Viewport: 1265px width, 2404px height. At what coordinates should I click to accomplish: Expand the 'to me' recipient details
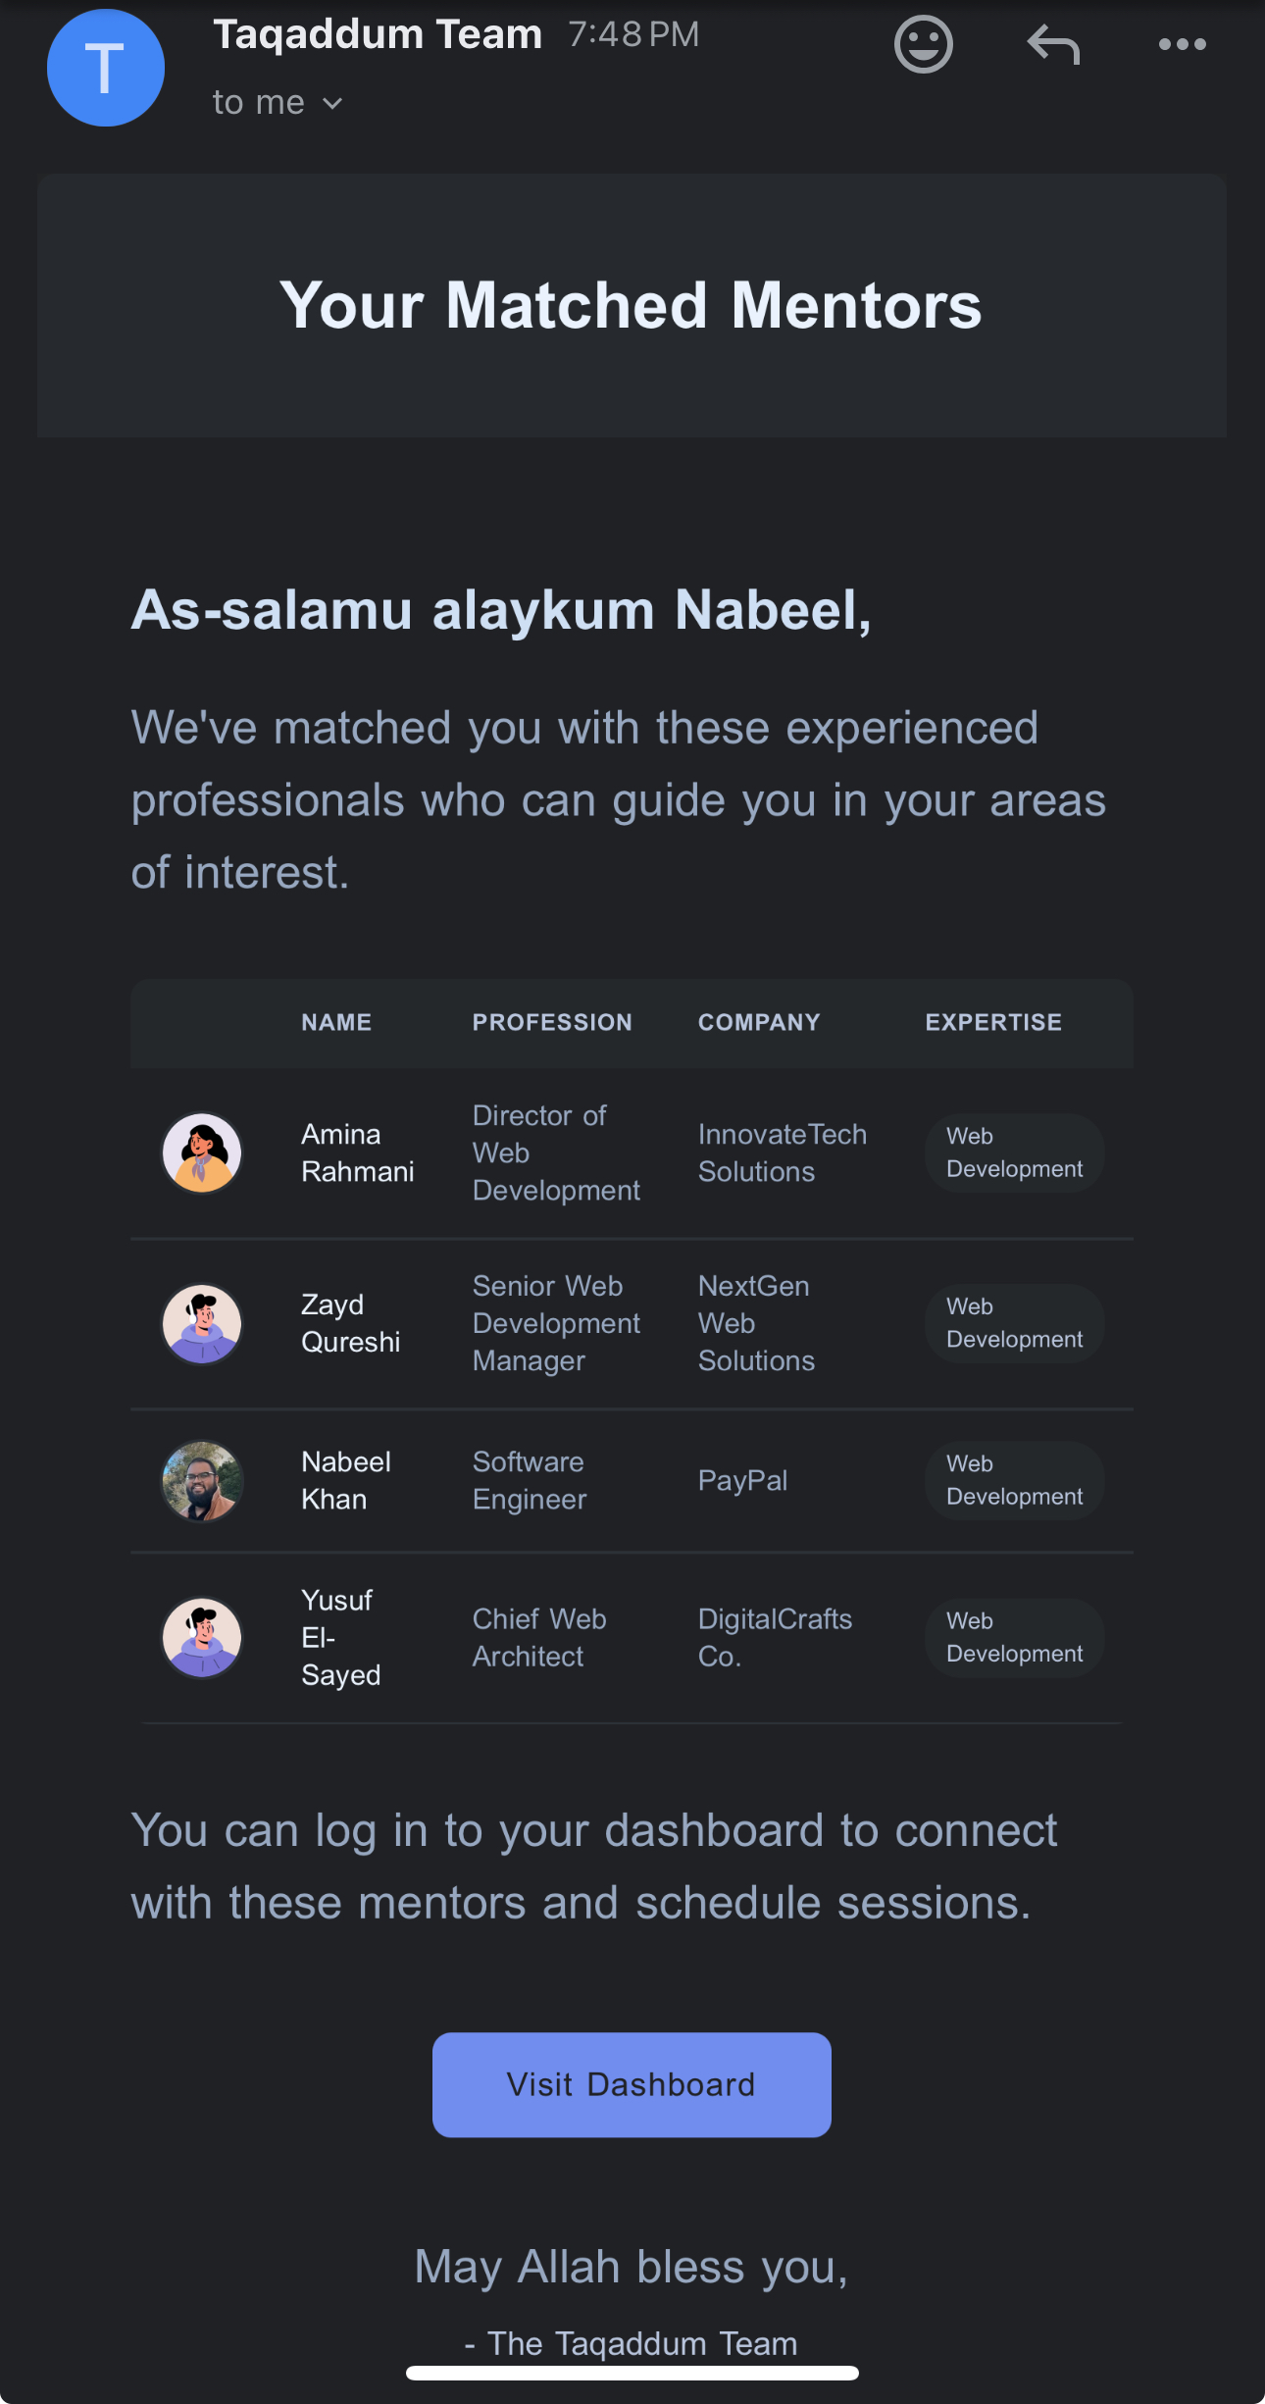(x=278, y=102)
